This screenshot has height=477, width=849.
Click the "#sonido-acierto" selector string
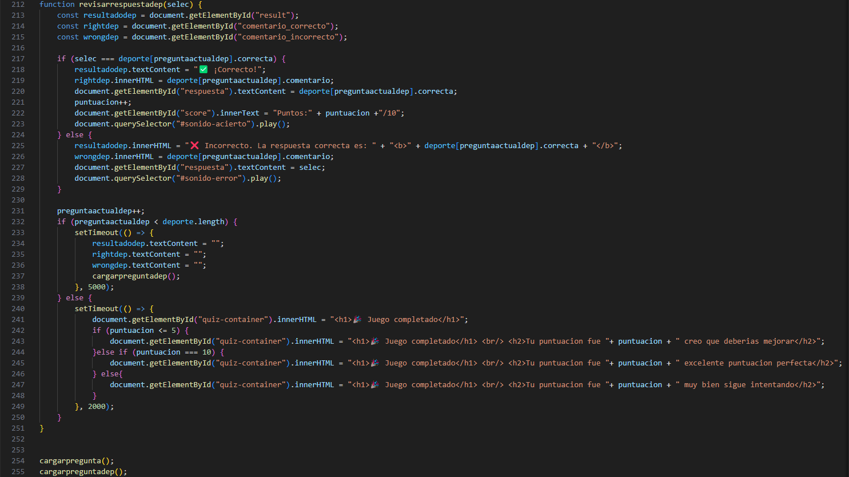[215, 124]
